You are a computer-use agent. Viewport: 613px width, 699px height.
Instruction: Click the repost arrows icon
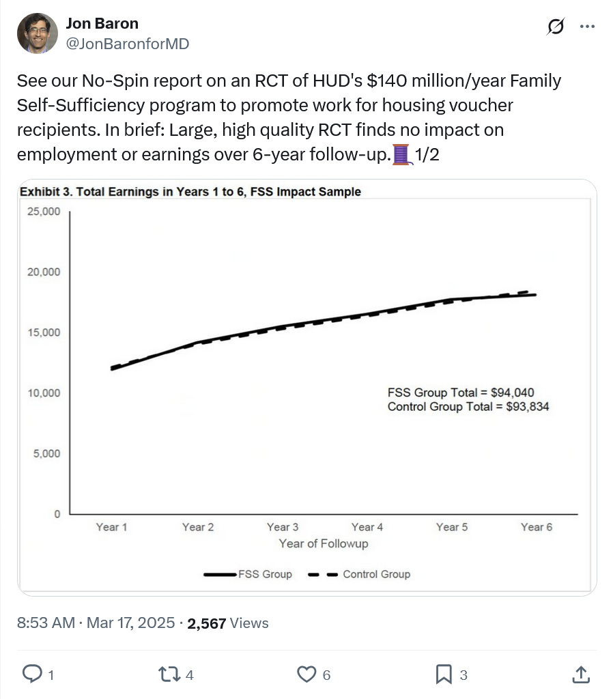click(169, 674)
